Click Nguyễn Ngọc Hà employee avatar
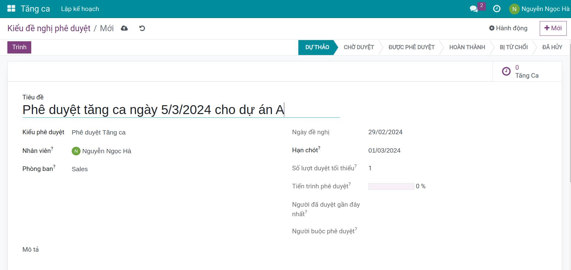The width and height of the screenshot is (571, 270). [76, 151]
